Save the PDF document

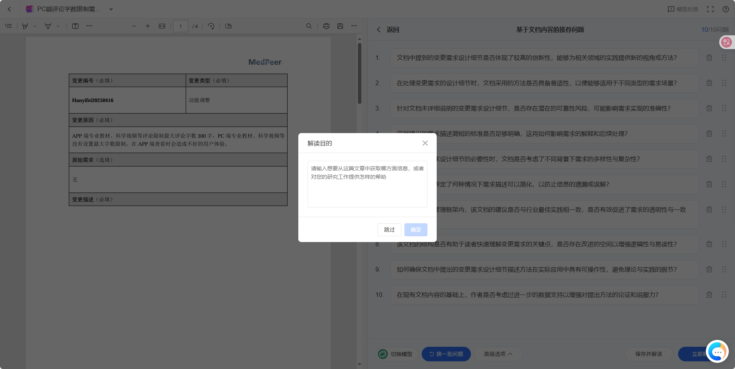pos(340,26)
